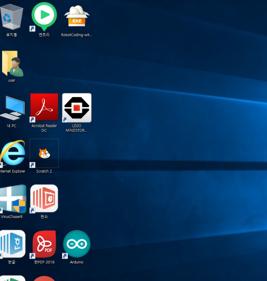Select the RobotCoding-wit... exe installer icon
Image resolution: width=267 pixels, height=281 pixels.
pos(77,16)
